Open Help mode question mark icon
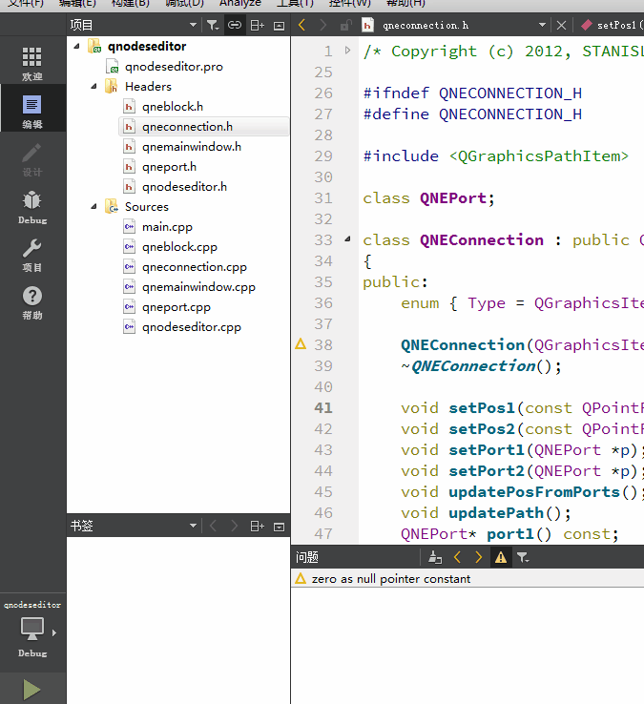Screen dimensions: 644x704 pos(32,302)
